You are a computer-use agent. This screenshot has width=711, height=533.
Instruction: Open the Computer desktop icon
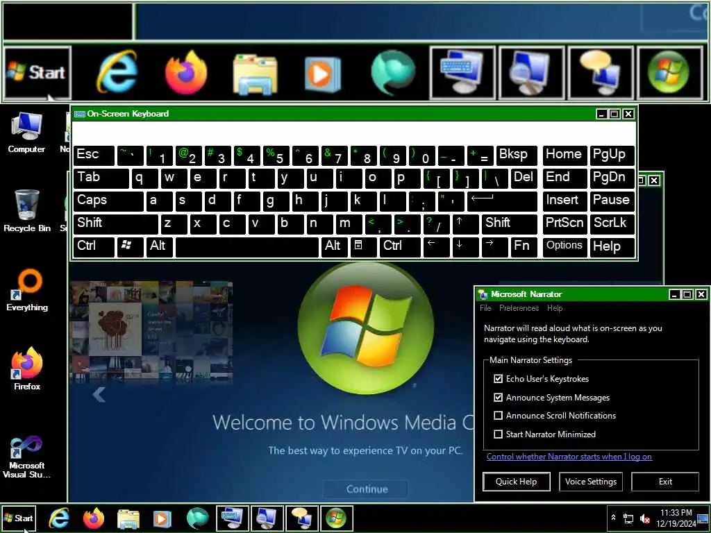(26, 133)
